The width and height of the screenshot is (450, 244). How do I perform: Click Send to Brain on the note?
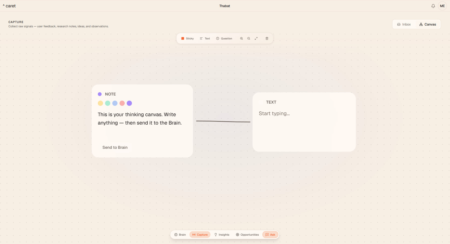(115, 148)
